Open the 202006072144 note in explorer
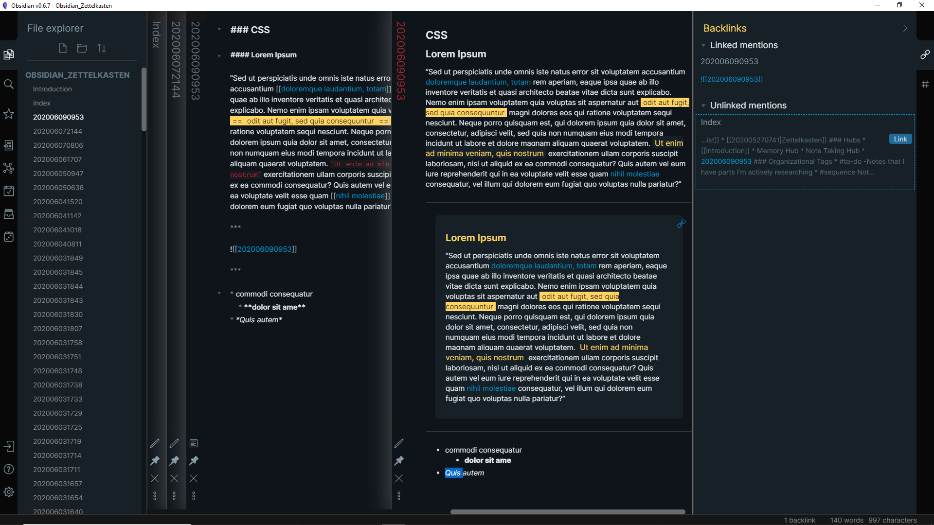The width and height of the screenshot is (934, 525). [57, 131]
